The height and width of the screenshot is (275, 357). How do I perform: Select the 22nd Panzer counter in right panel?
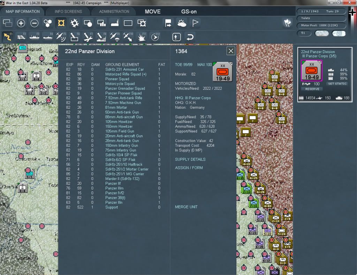pyautogui.click(x=311, y=71)
